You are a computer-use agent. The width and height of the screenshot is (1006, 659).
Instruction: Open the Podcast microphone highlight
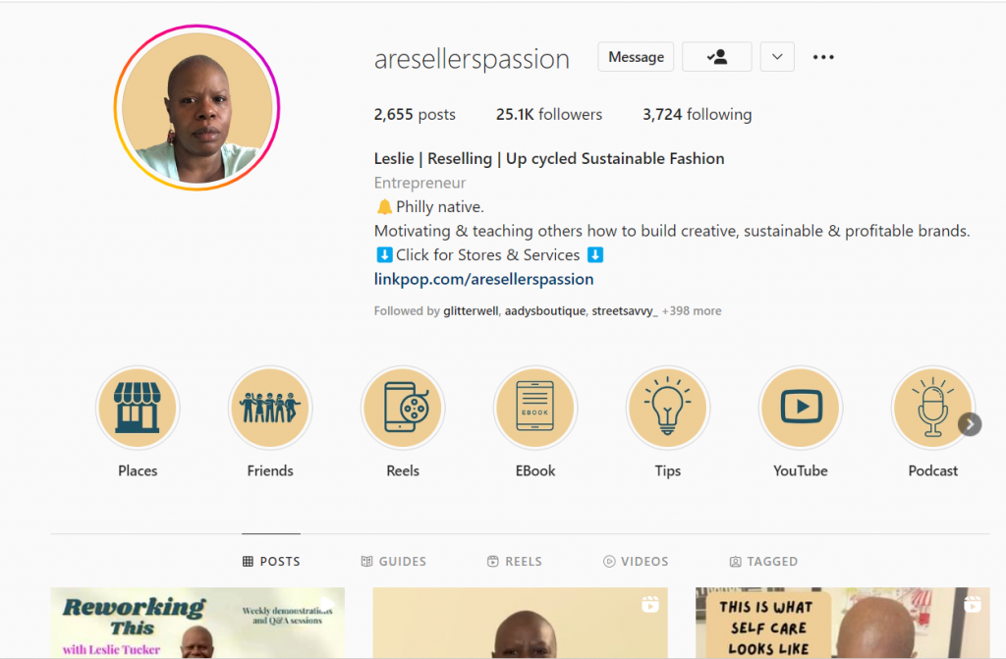[933, 409]
